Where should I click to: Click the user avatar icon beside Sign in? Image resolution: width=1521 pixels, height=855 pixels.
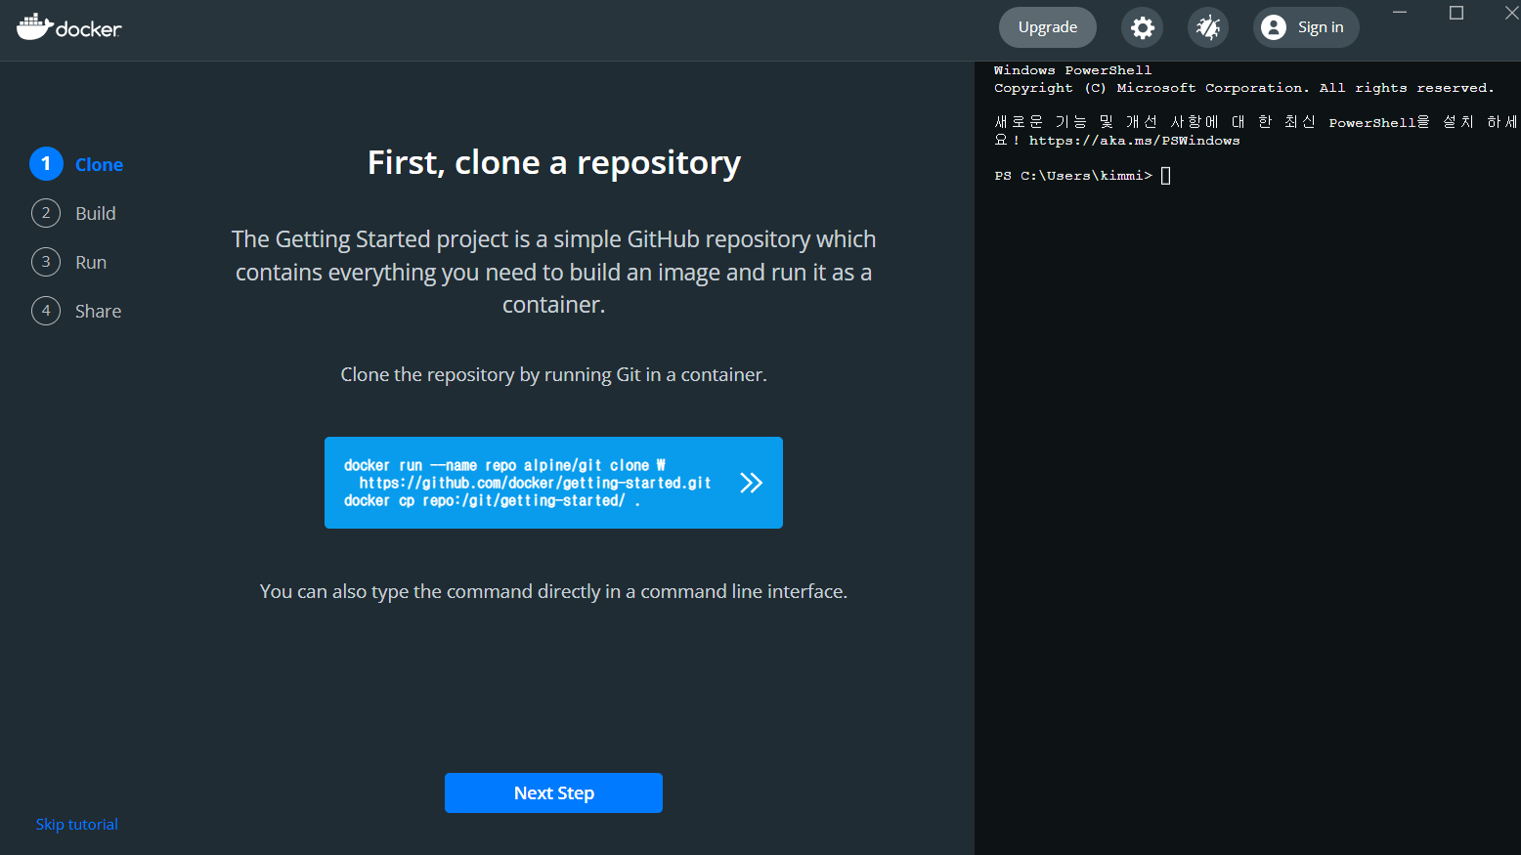click(x=1274, y=27)
